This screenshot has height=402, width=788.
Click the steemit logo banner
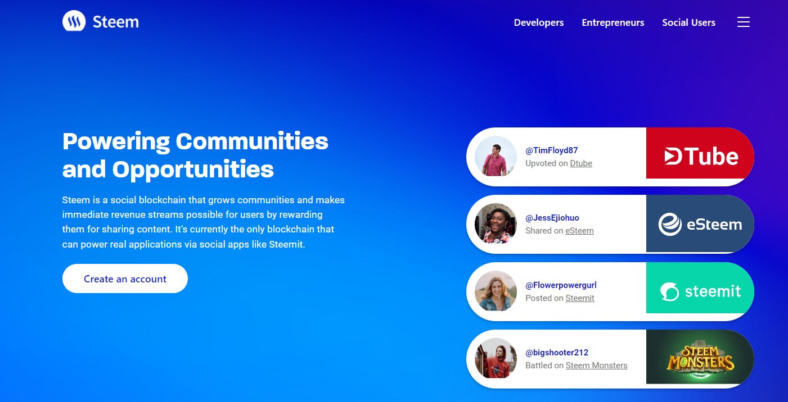pos(700,288)
